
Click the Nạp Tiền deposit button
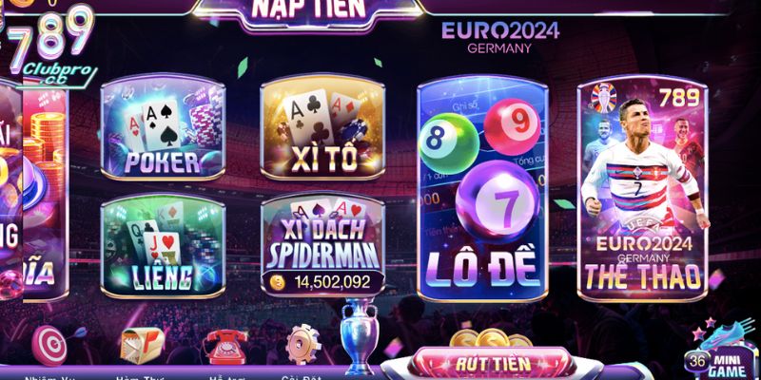308,12
